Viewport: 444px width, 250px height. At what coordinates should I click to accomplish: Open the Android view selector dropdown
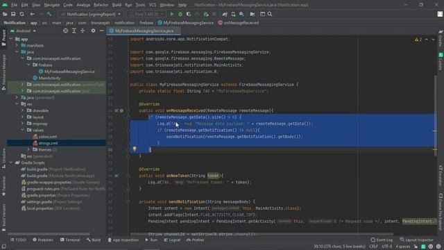pos(24,31)
